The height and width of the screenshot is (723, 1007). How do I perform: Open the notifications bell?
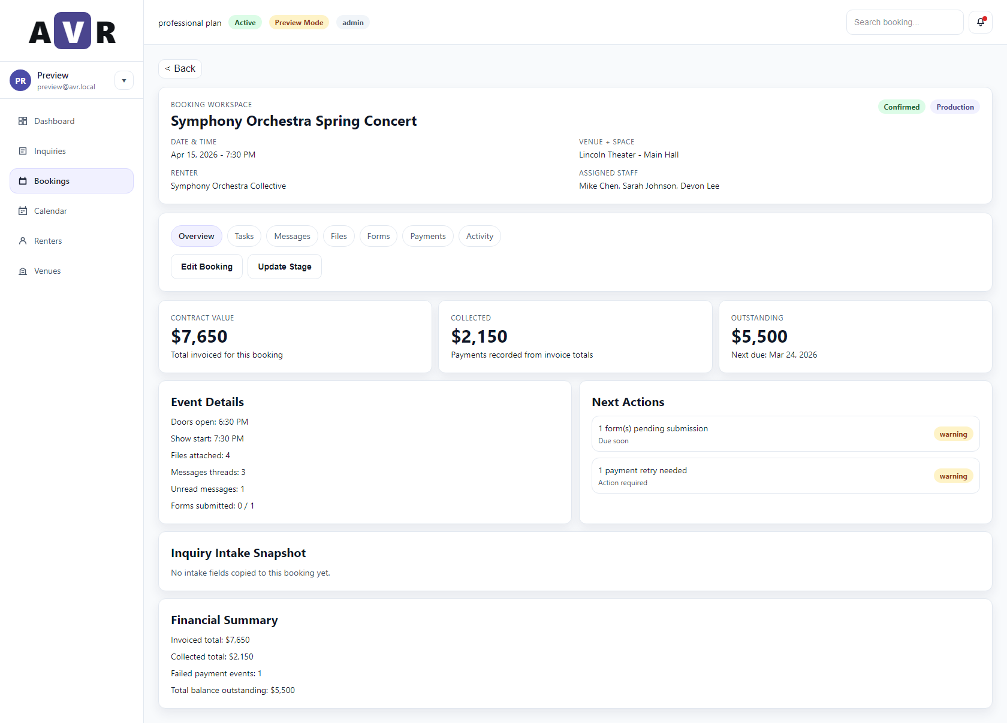(x=981, y=22)
